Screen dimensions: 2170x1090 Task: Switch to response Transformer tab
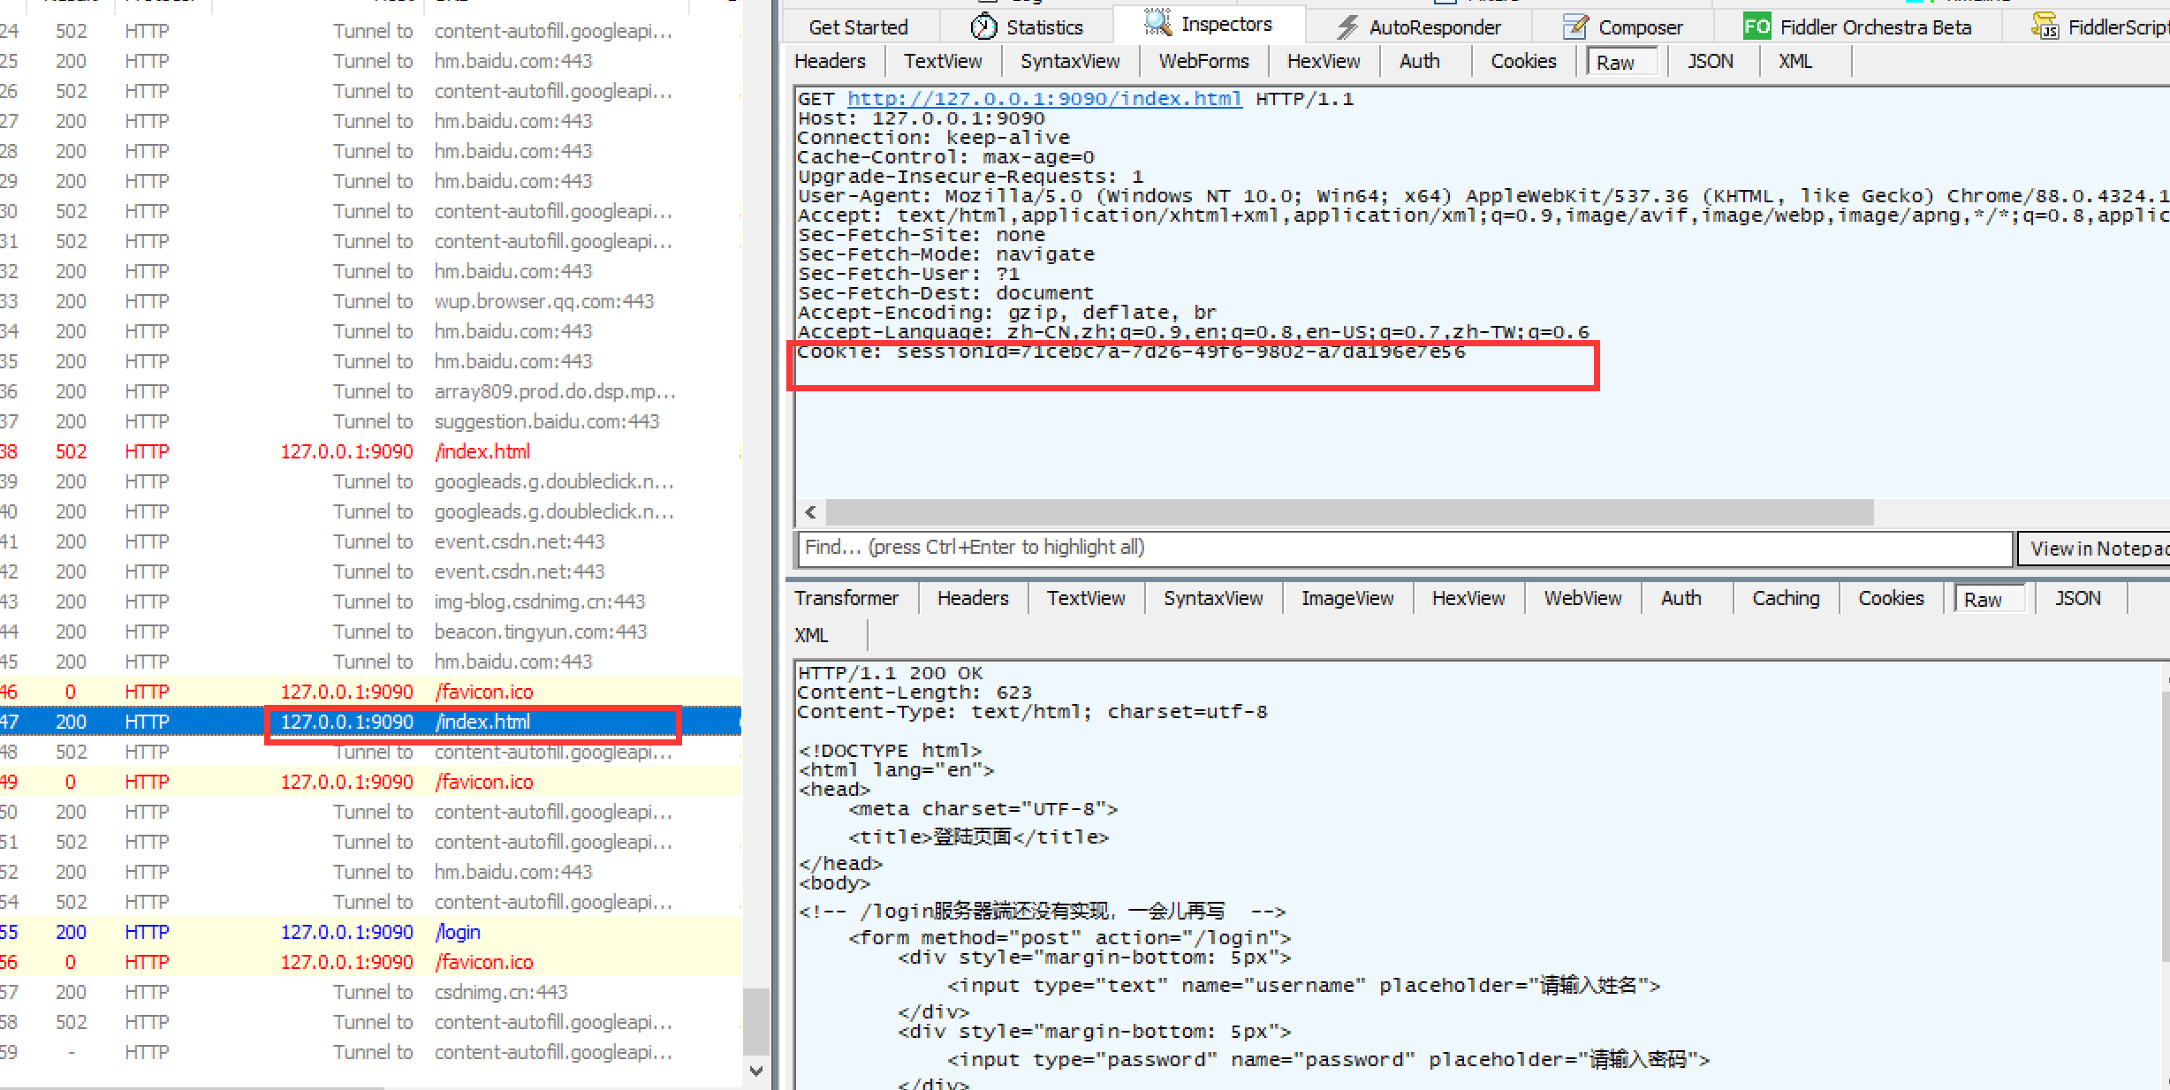tap(846, 599)
